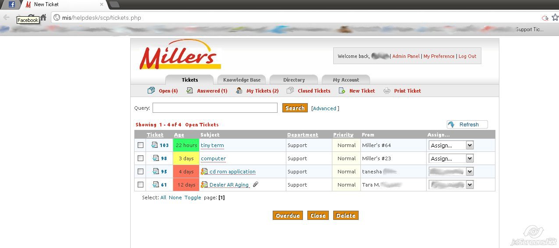Open the assignee dropdown for Dealer AR Aging
The height and width of the screenshot is (248, 559).
pyautogui.click(x=451, y=185)
